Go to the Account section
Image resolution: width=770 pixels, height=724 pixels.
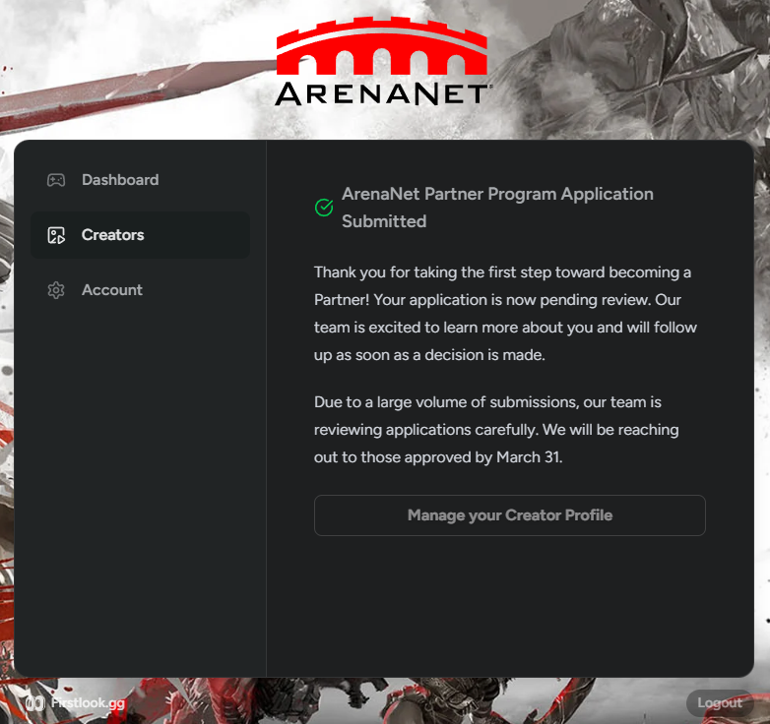(141, 290)
